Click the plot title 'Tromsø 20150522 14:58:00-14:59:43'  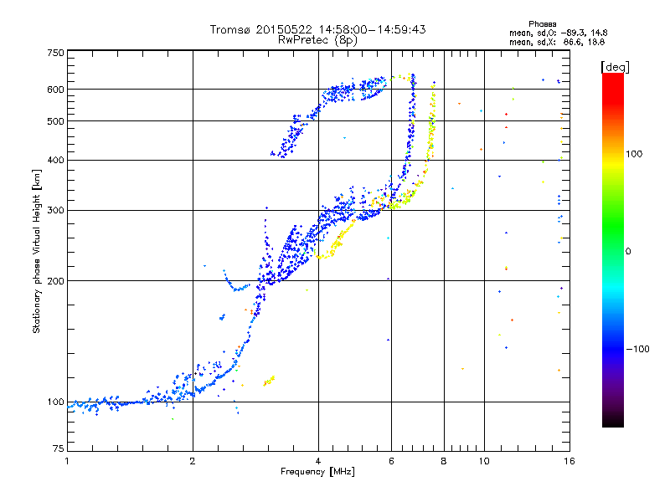click(317, 29)
